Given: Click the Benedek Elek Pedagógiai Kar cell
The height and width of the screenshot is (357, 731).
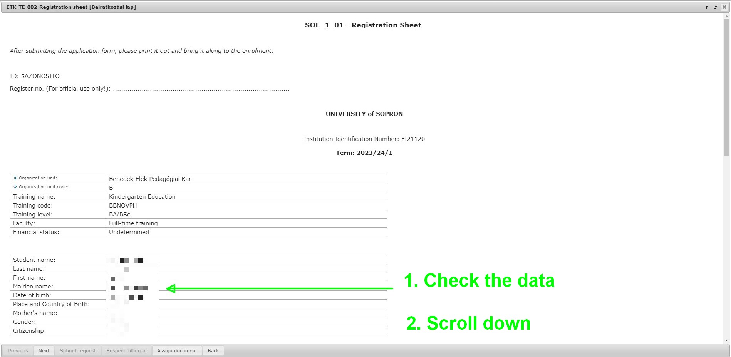Looking at the screenshot, I should coord(150,179).
